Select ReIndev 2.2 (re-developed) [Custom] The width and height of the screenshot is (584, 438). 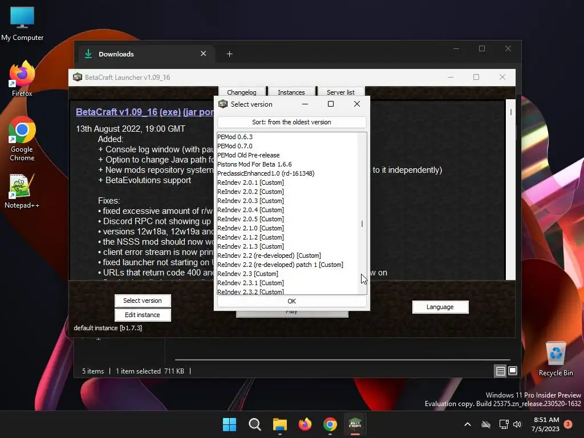click(287, 255)
